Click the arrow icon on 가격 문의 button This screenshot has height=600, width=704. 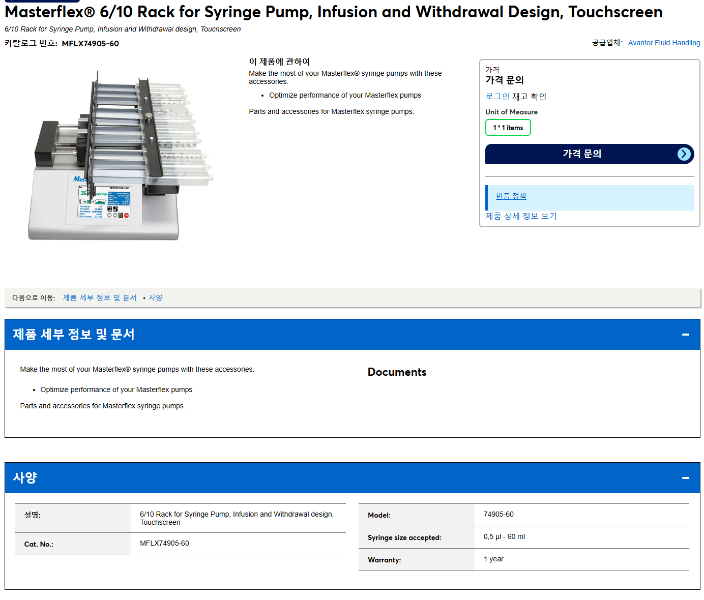tap(684, 154)
